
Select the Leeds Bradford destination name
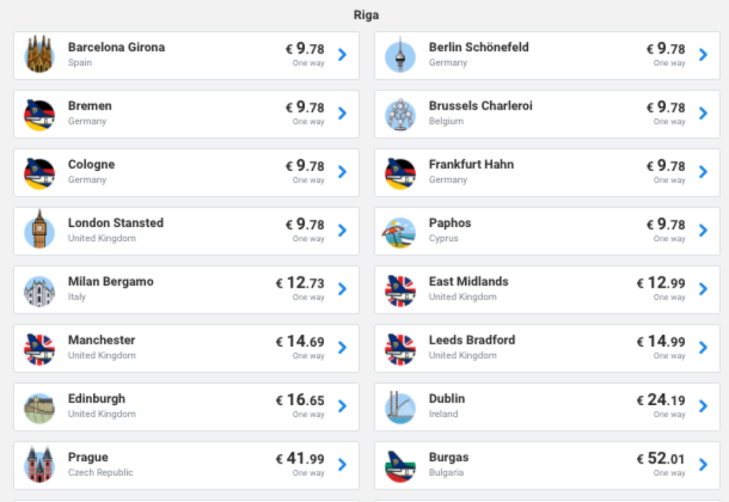(x=472, y=340)
